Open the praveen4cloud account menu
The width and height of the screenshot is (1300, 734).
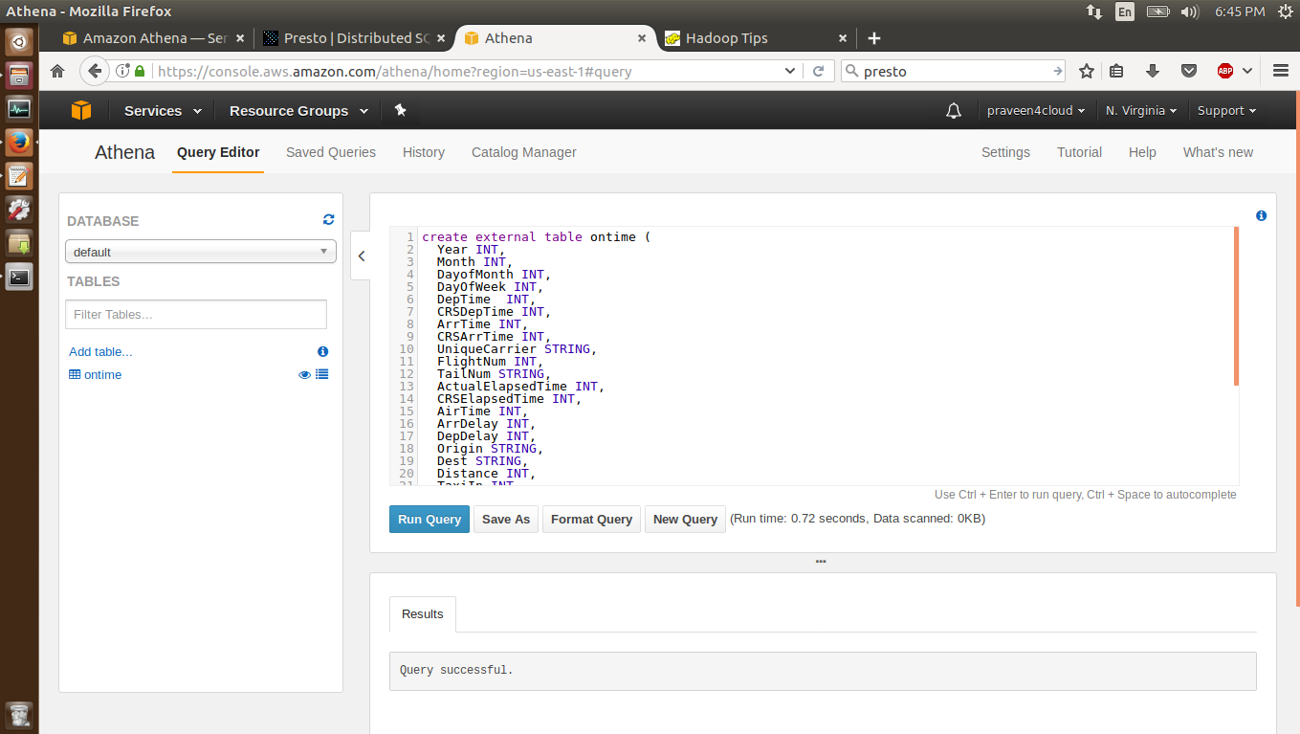tap(1036, 111)
